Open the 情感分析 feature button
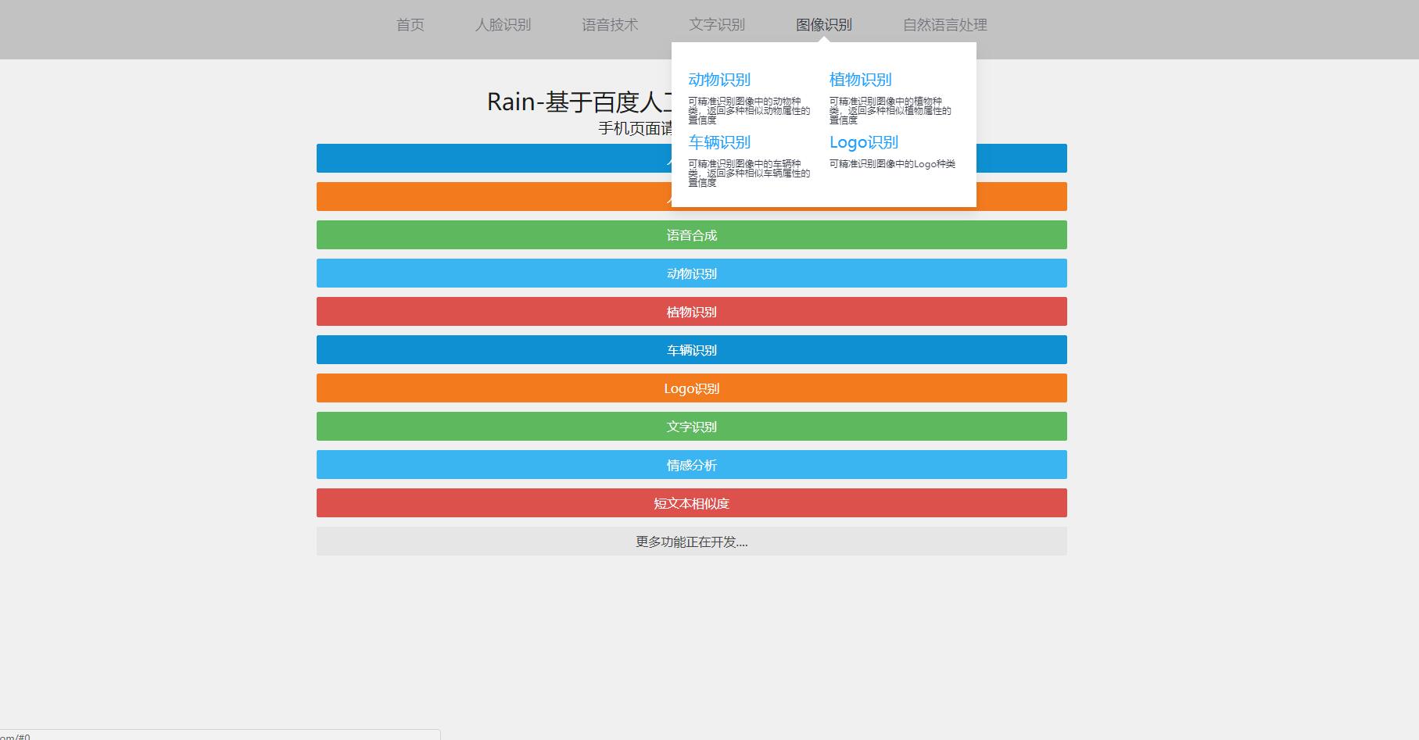The width and height of the screenshot is (1419, 740). coord(690,464)
